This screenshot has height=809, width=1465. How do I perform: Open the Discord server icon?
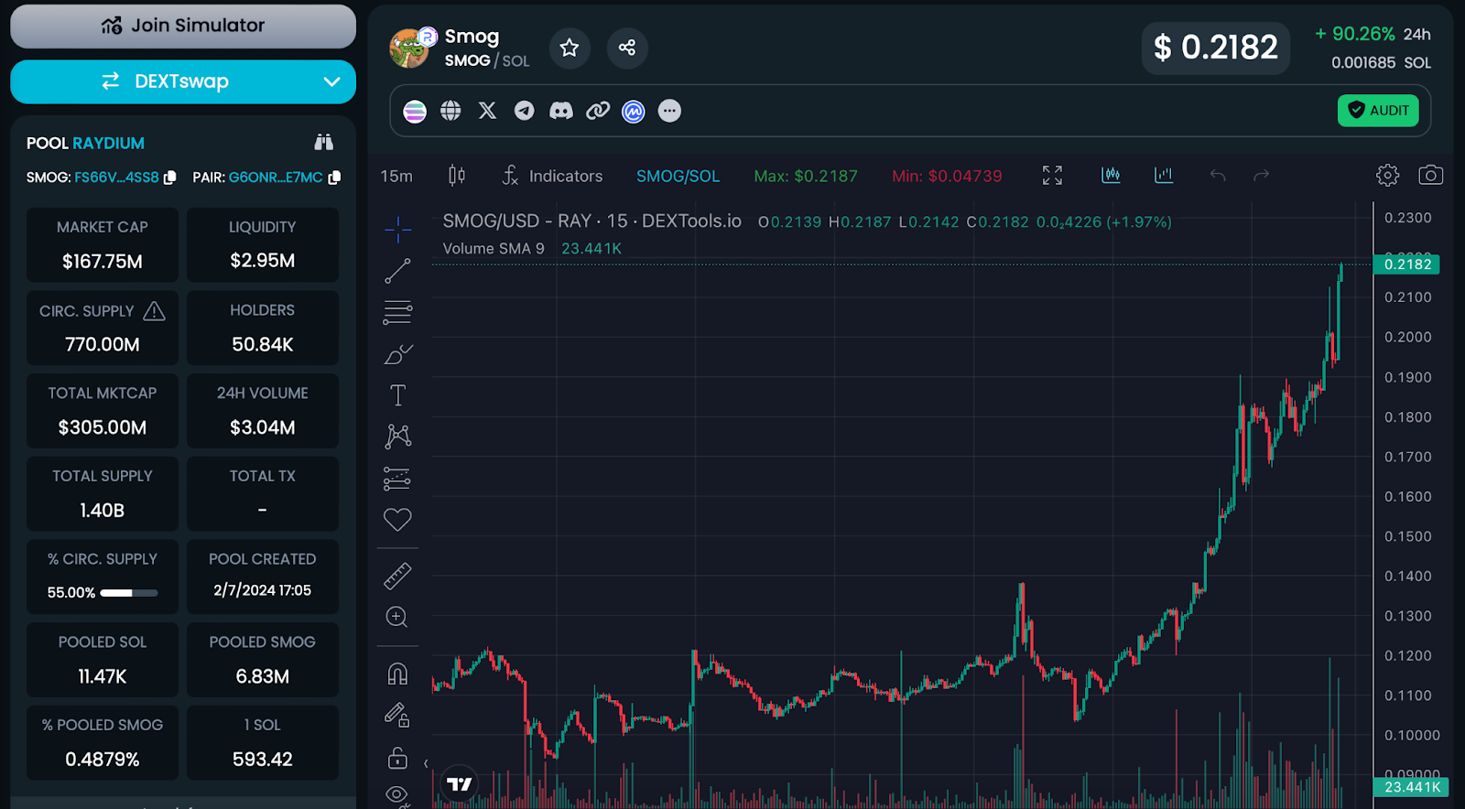pyautogui.click(x=561, y=111)
